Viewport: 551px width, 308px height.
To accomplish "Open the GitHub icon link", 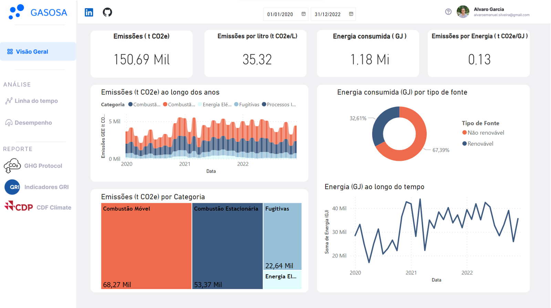I will 107,12.
